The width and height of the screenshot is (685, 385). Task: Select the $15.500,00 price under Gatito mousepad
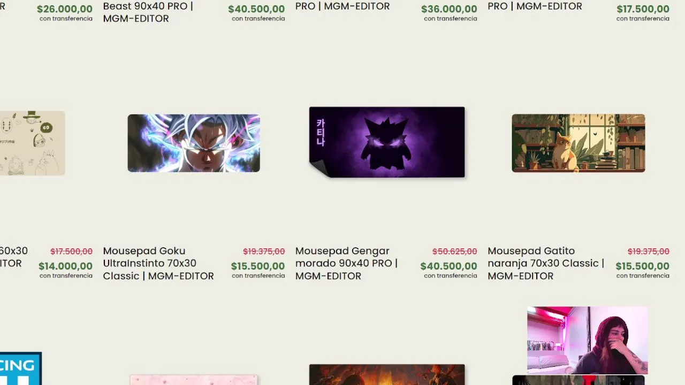[x=642, y=266]
